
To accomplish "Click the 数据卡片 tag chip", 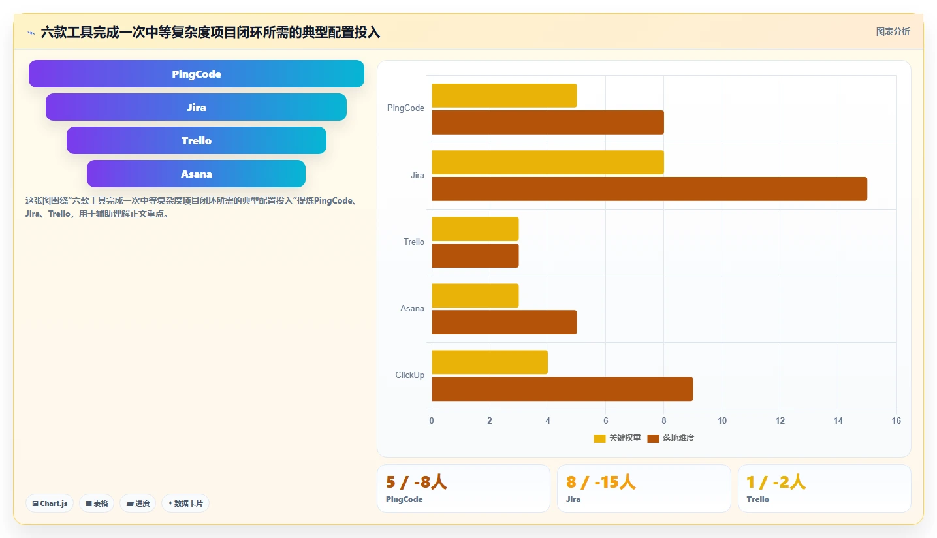I will point(185,503).
